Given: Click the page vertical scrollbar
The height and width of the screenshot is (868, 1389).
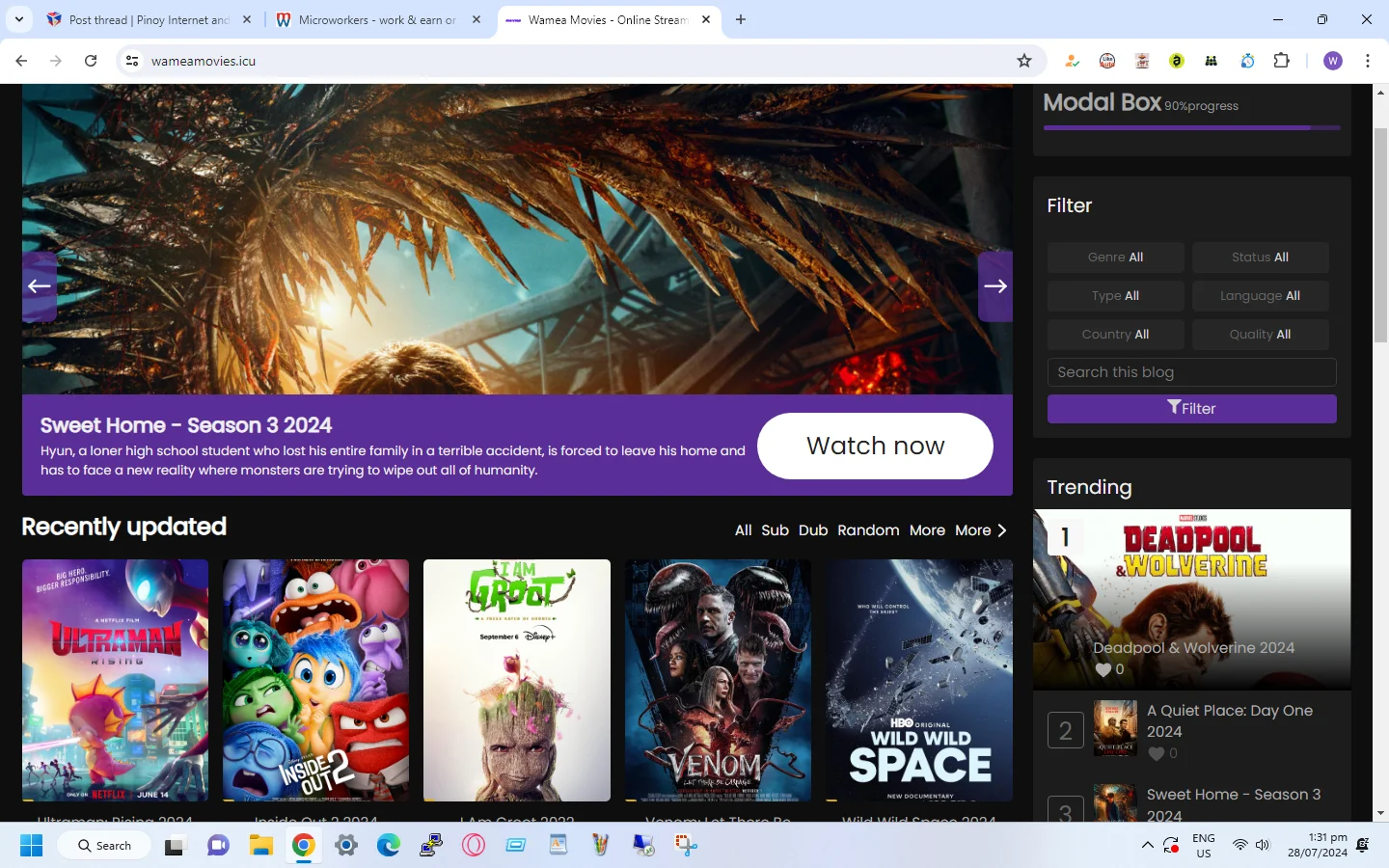Looking at the screenshot, I should (1380, 234).
